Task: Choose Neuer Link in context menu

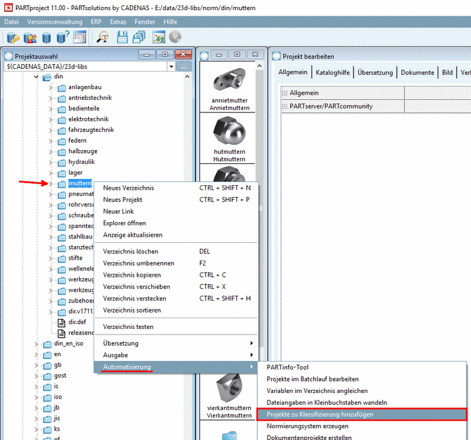Action: pos(176,212)
